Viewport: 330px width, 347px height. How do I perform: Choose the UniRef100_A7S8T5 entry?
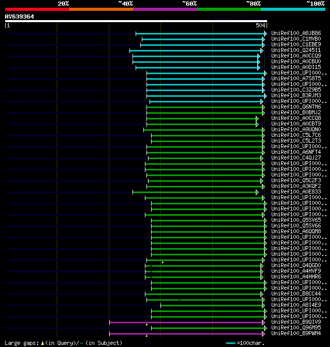(296, 79)
